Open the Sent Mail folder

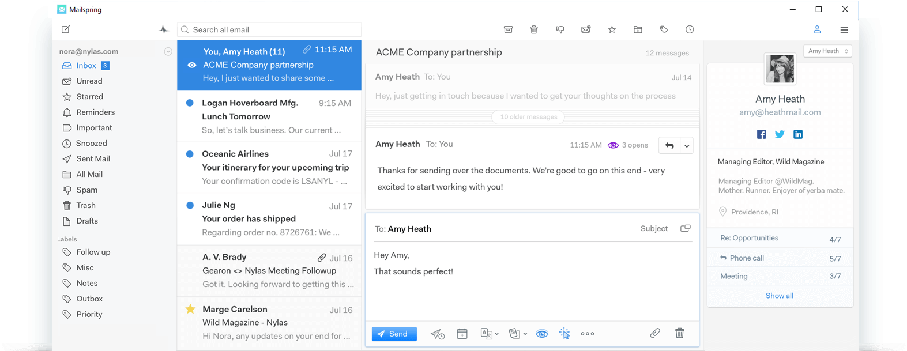pos(93,159)
